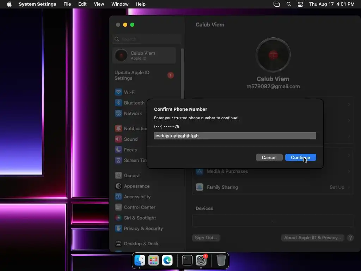
Task: Click the sidebar vertical scrollbar
Action: tap(182, 74)
